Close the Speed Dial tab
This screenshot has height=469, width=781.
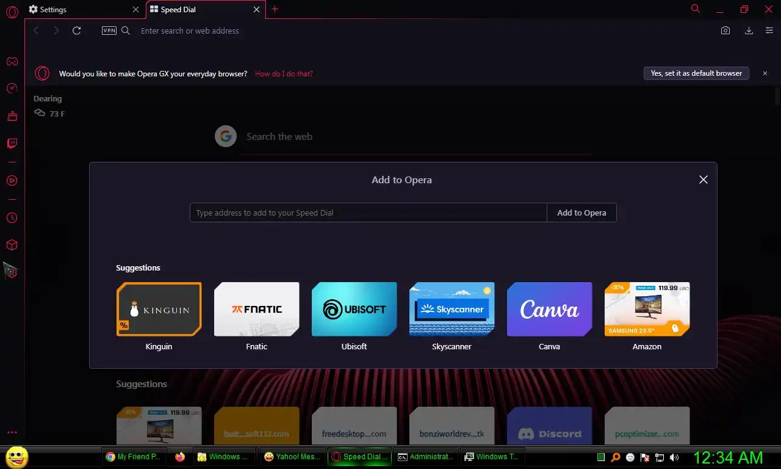coord(257,10)
